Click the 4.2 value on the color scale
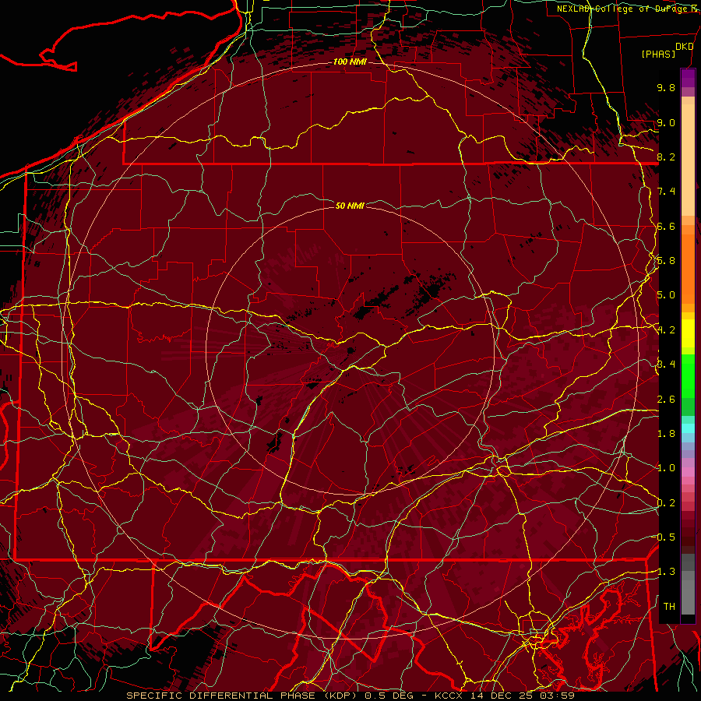 coord(666,330)
